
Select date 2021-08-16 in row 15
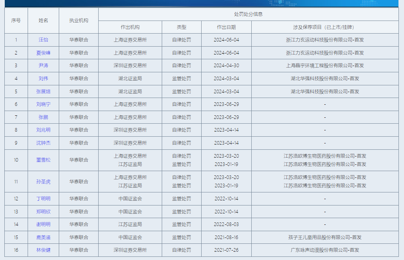click(x=226, y=237)
